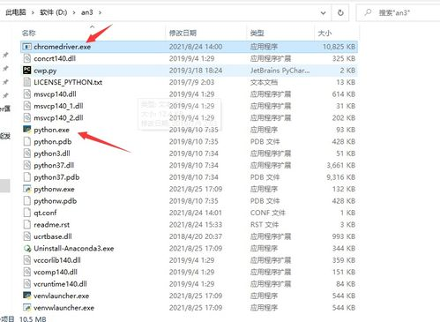
Task: Select the venvlauncher.exe application icon
Action: 27,296
